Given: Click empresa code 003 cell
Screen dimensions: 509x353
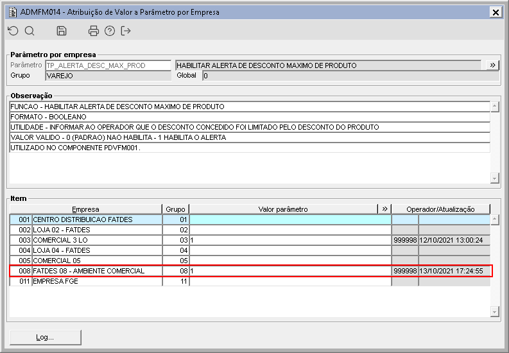Looking at the screenshot, I should pos(21,240).
